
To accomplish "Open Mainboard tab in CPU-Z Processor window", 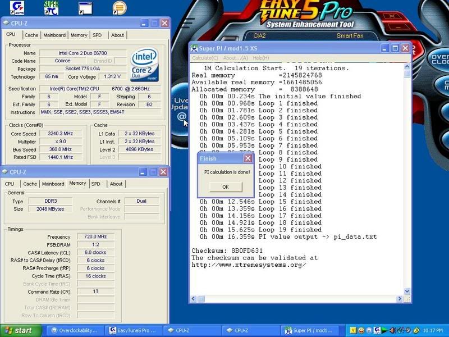I will pos(54,35).
